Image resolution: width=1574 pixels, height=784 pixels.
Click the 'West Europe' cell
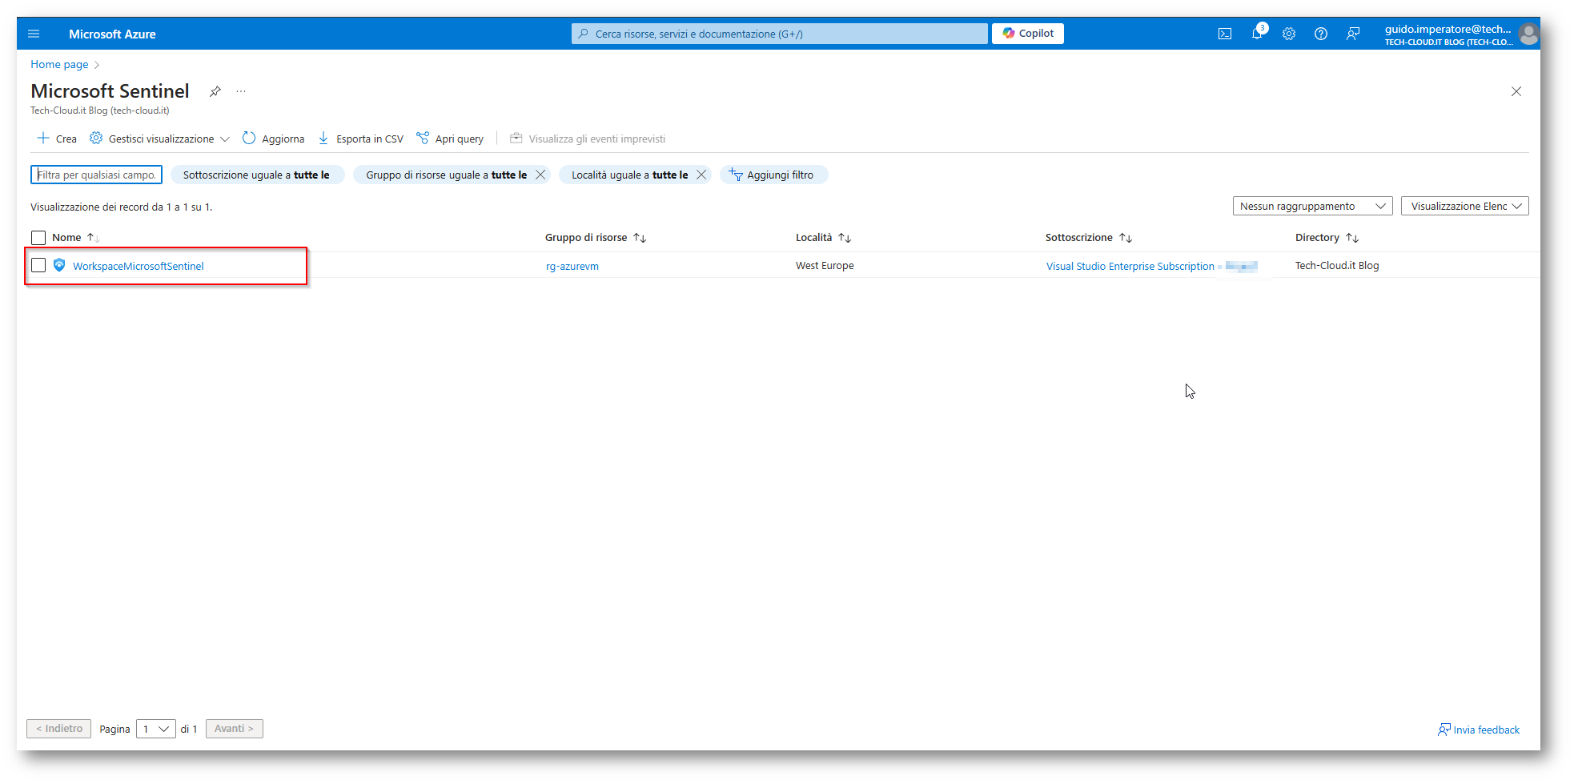click(825, 266)
